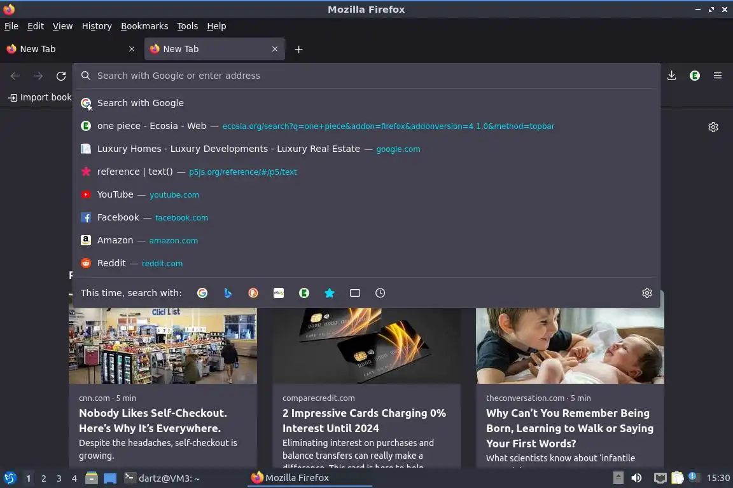Viewport: 733px width, 488px height.
Task: Choose Search with Google suggestion
Action: pos(366,103)
